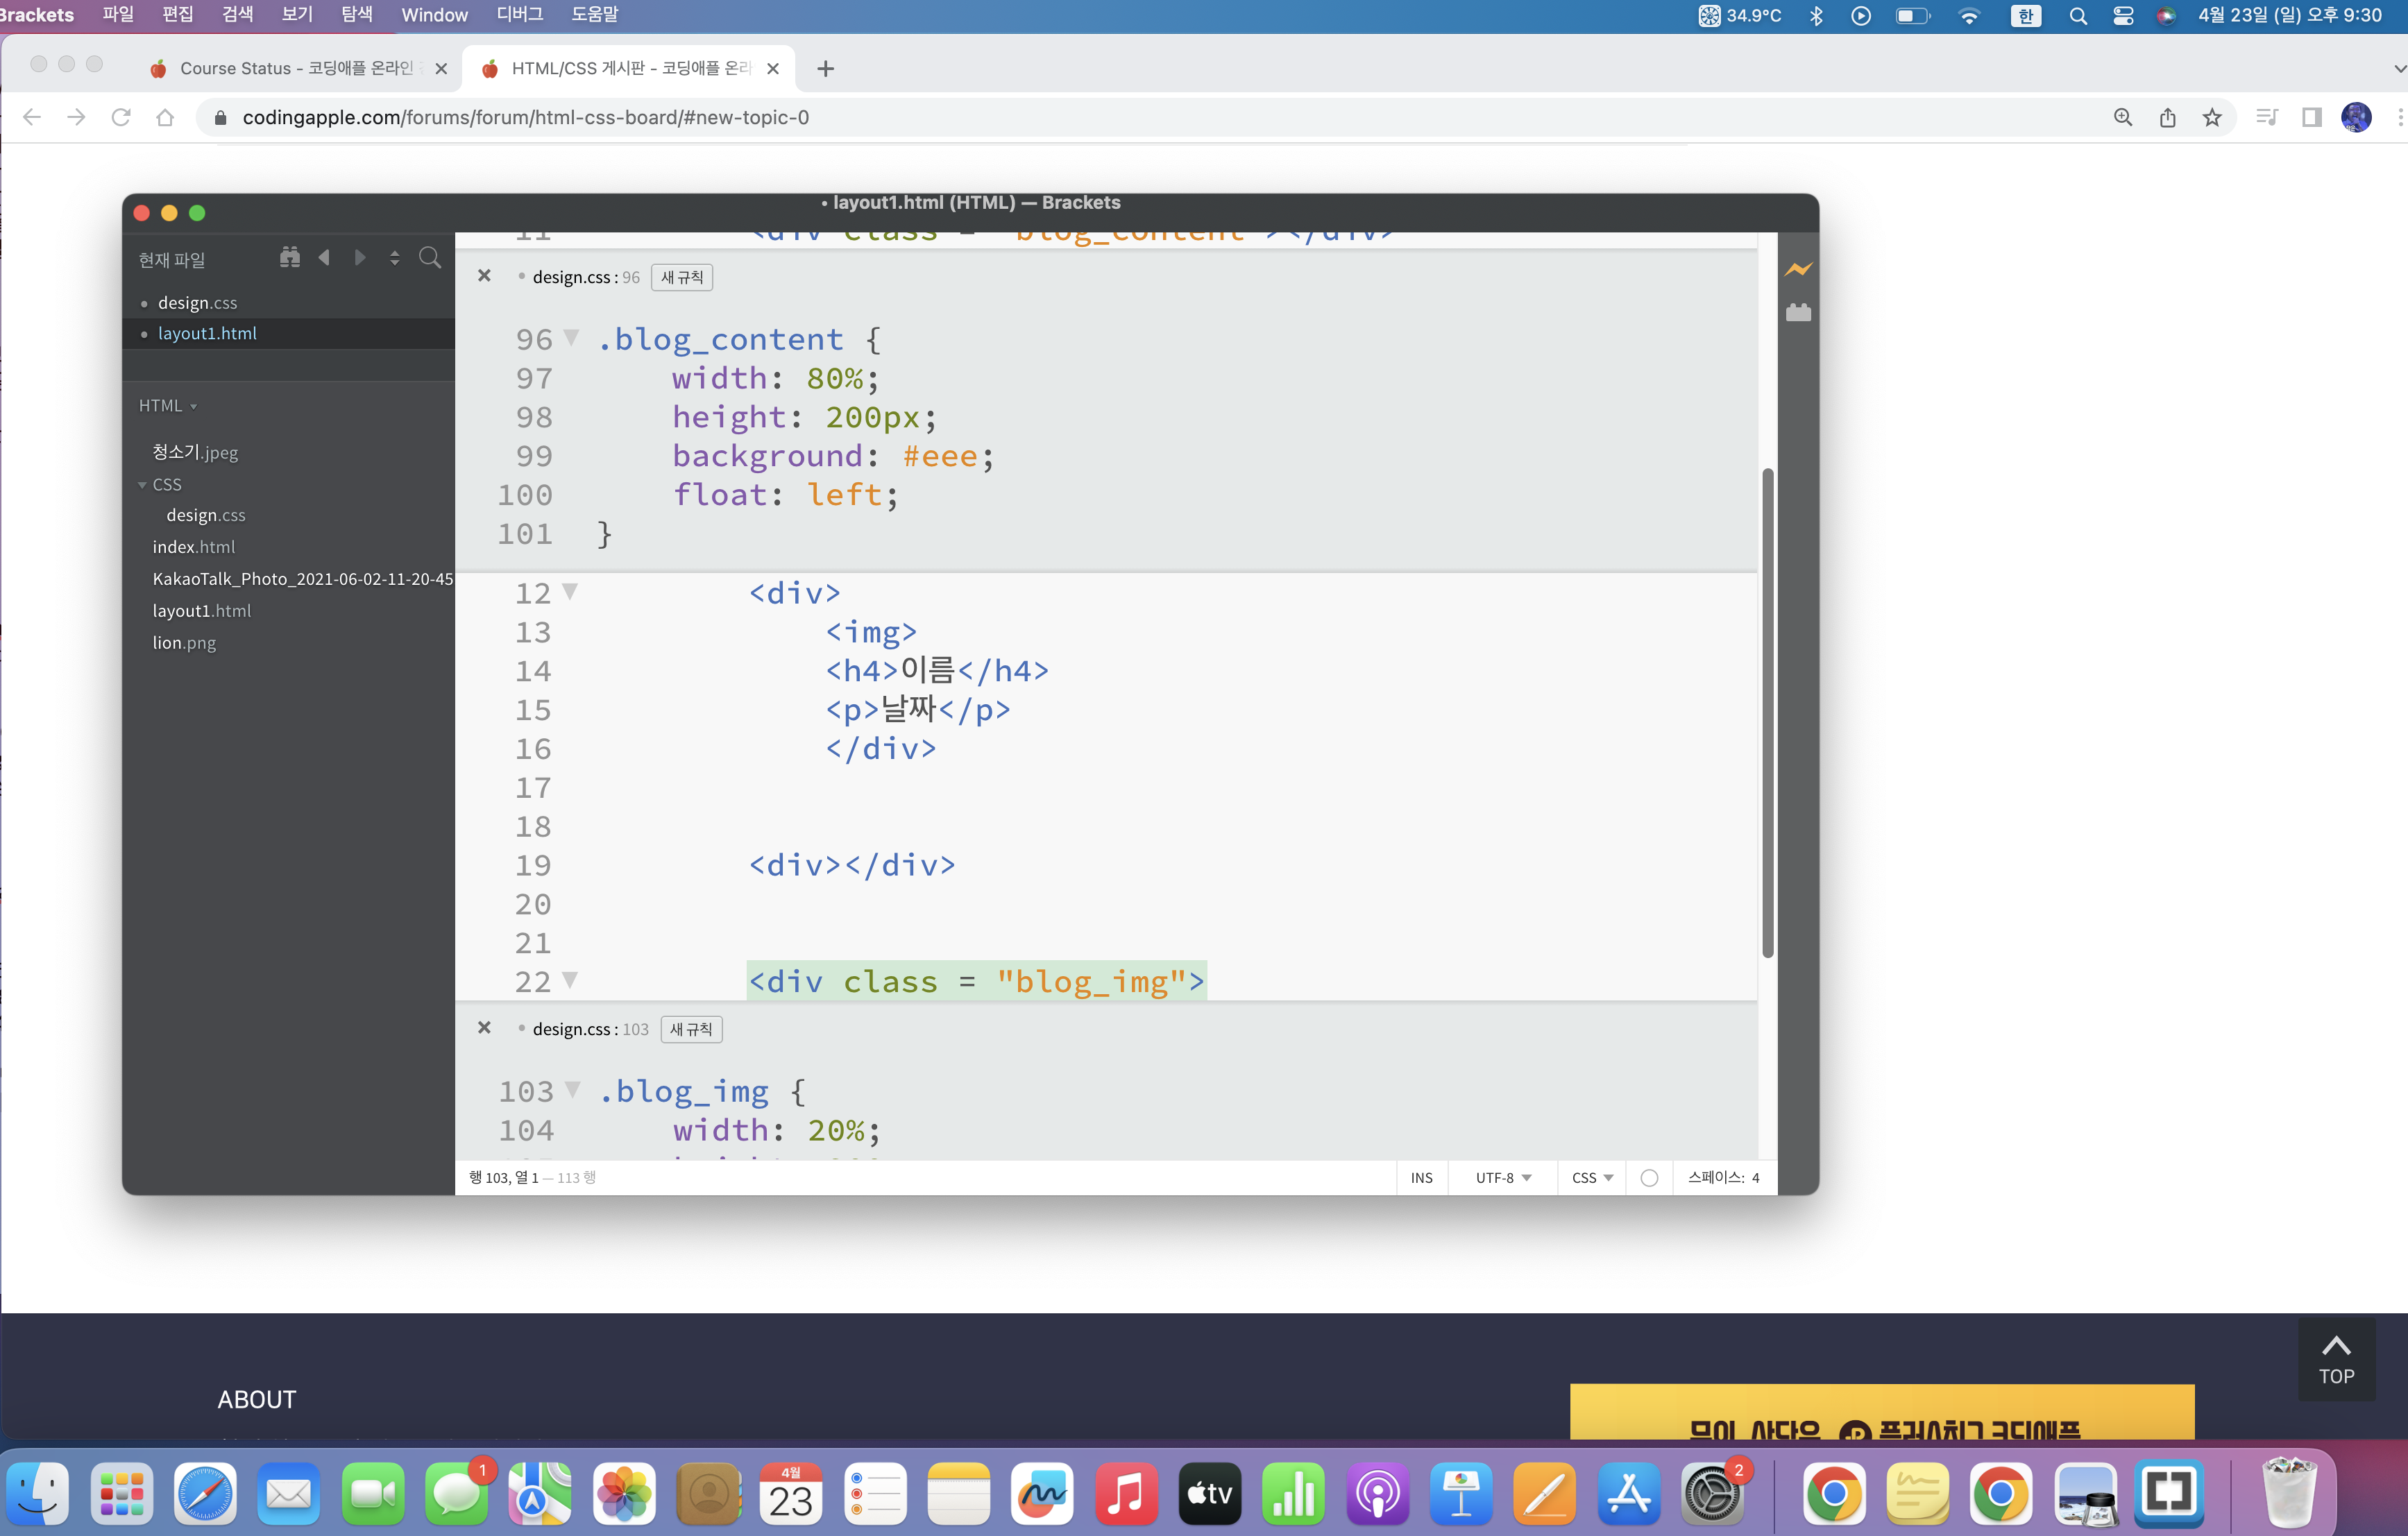Open a new Chrome tab with plus

[825, 69]
